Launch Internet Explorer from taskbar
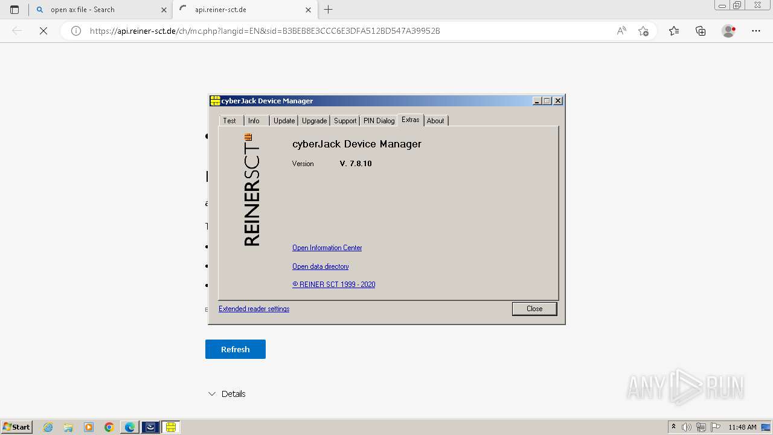The width and height of the screenshot is (773, 435). click(48, 427)
